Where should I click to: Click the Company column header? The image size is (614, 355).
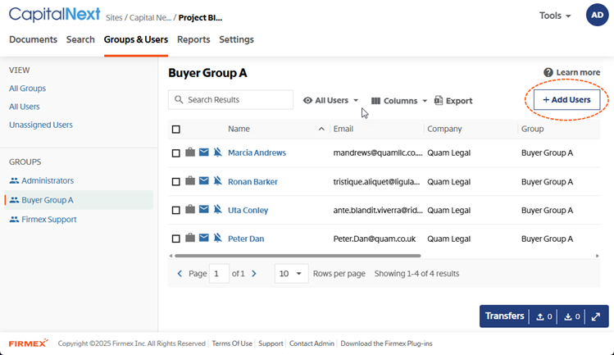(444, 129)
